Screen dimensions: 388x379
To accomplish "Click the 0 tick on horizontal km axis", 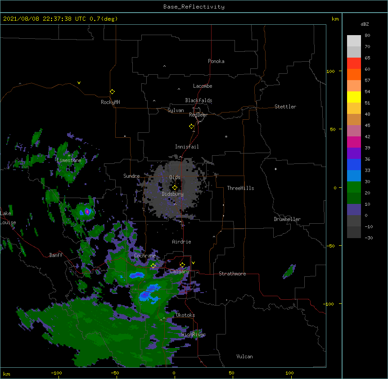I will click(174, 373).
